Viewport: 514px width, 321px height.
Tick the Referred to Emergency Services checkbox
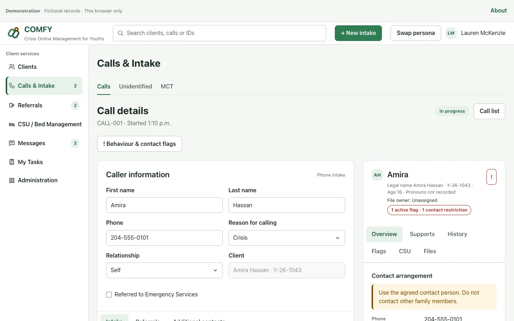(x=109, y=295)
